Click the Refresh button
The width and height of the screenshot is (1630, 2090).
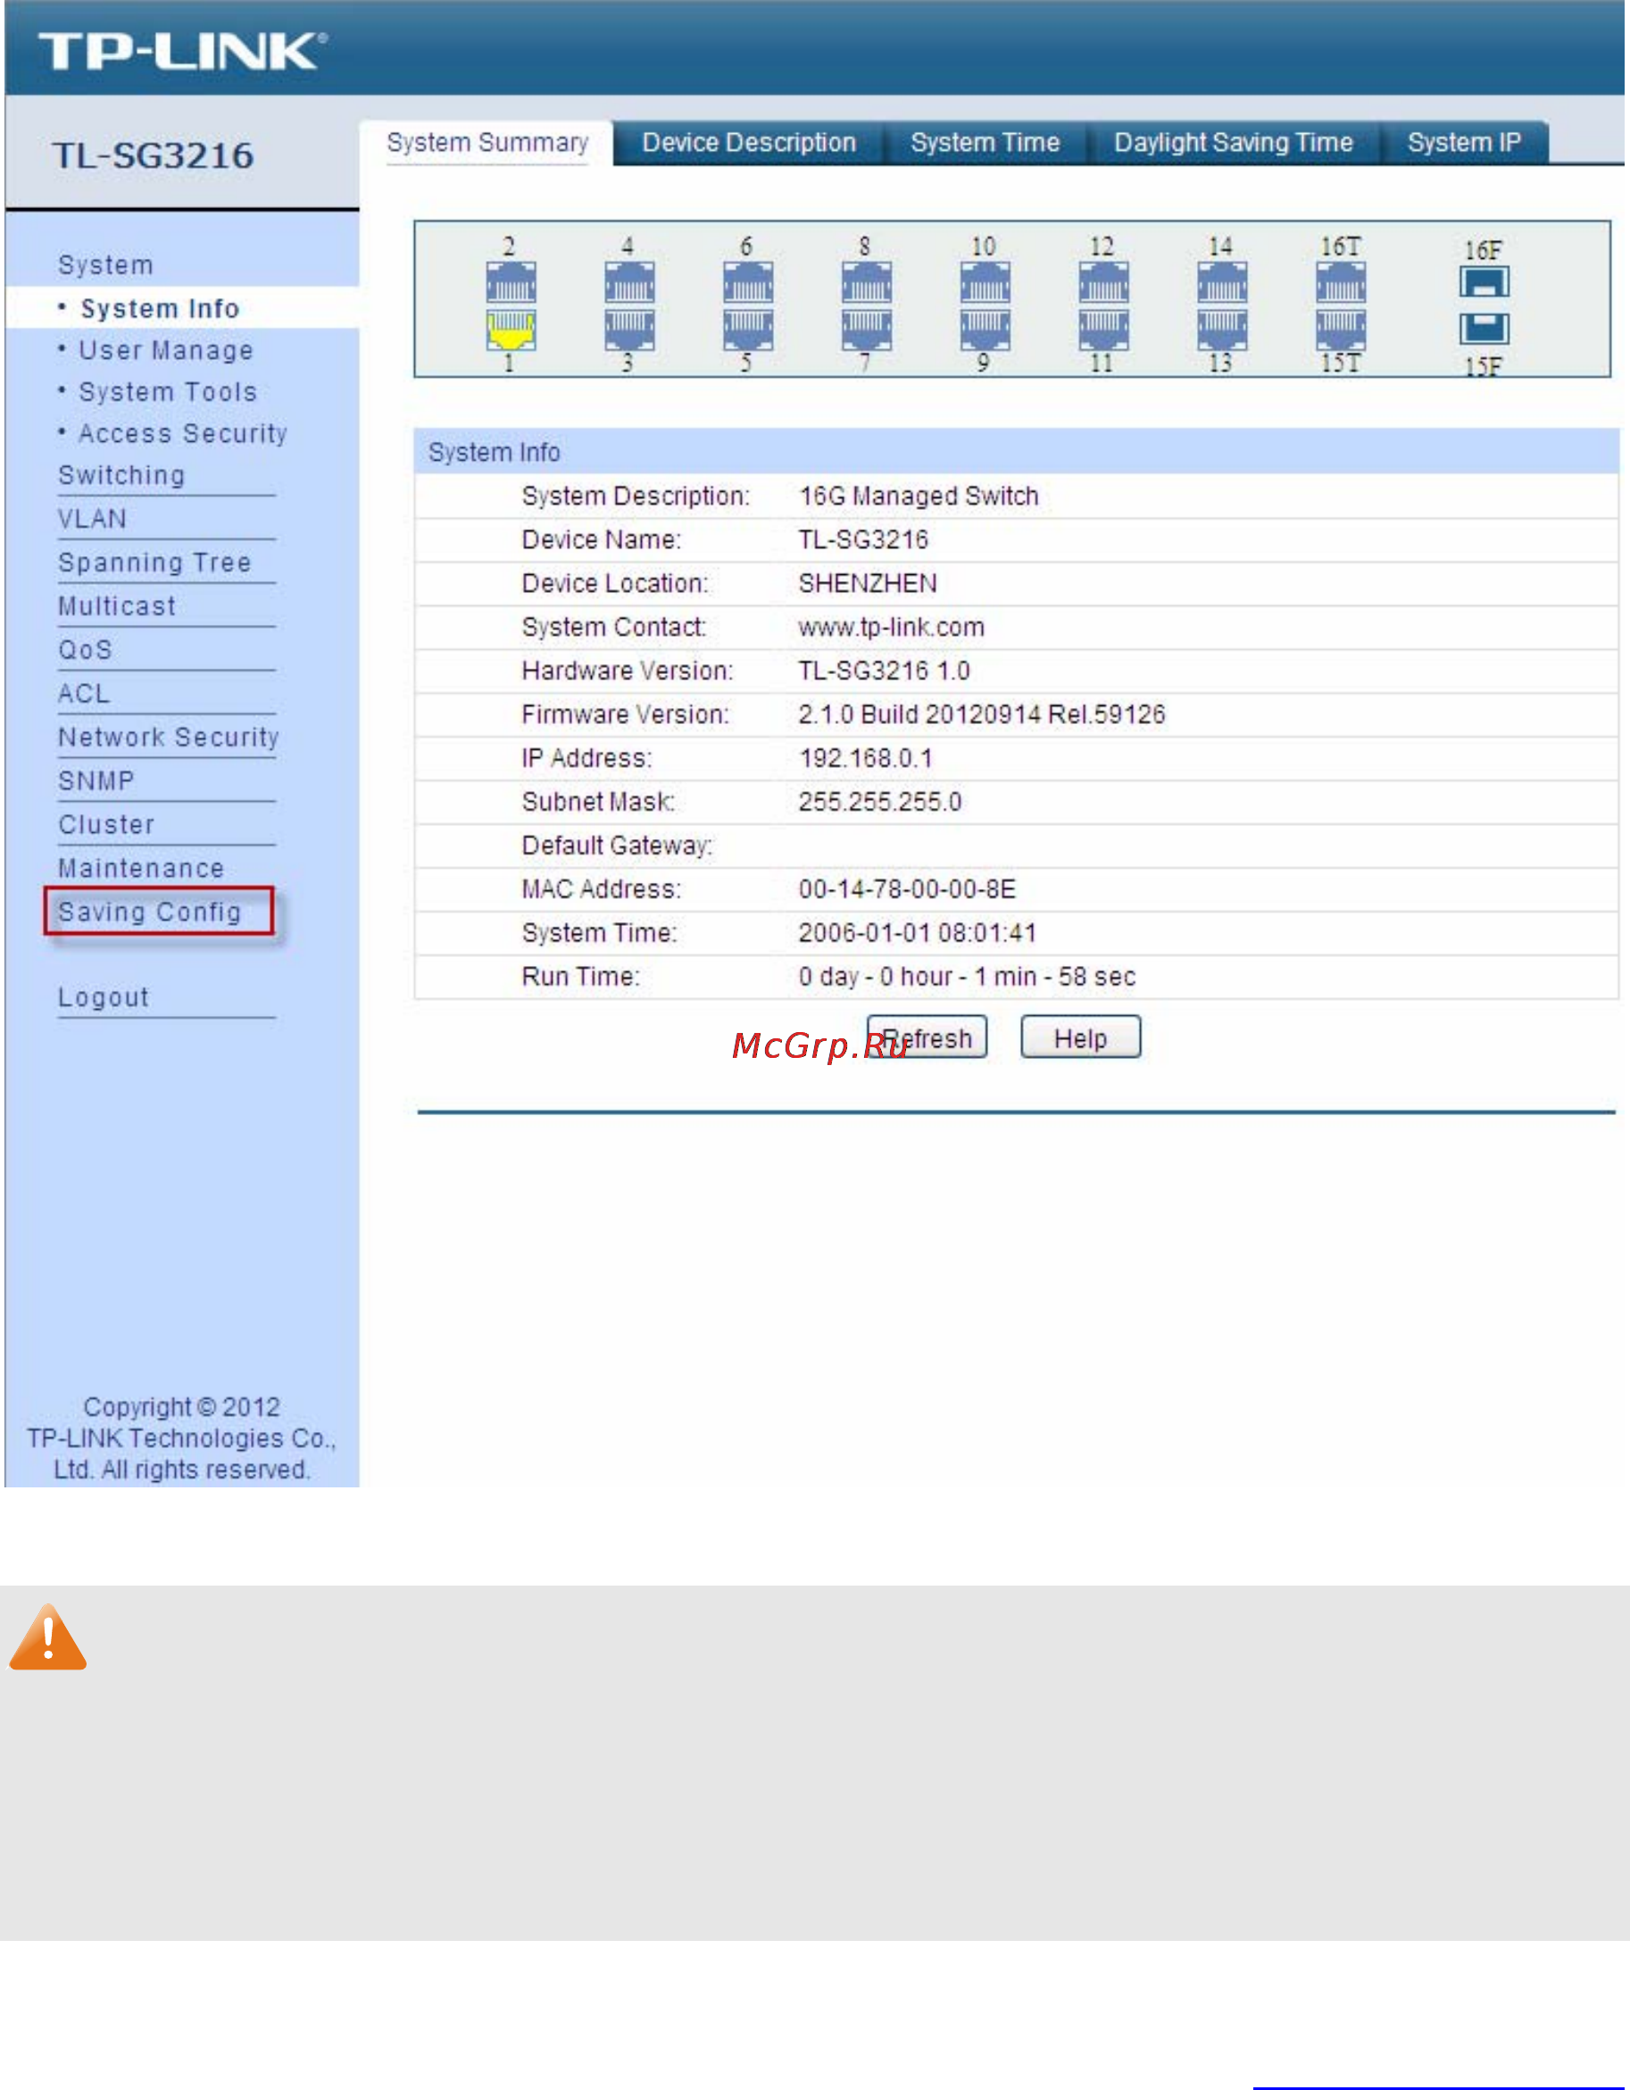point(927,1037)
